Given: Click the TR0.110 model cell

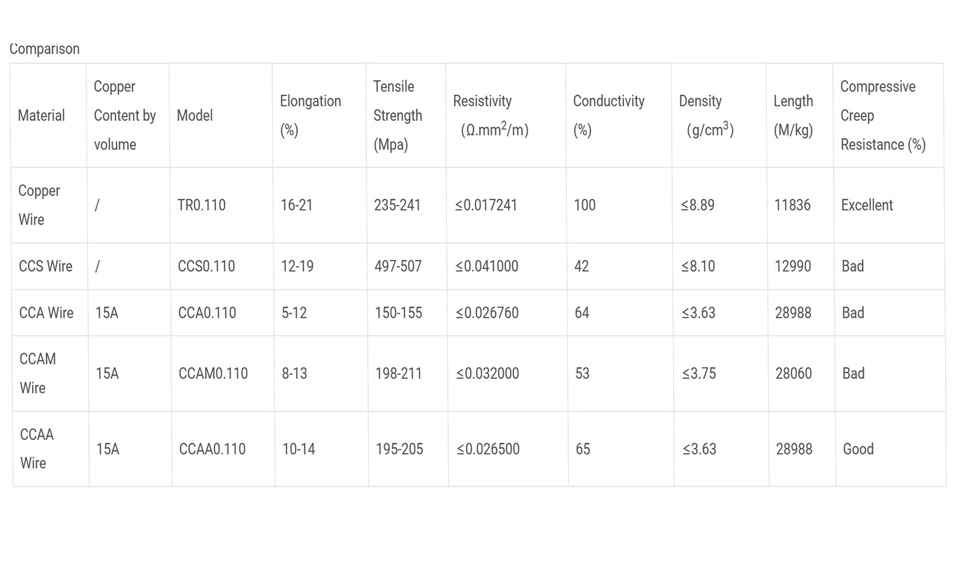Looking at the screenshot, I should click(x=202, y=205).
